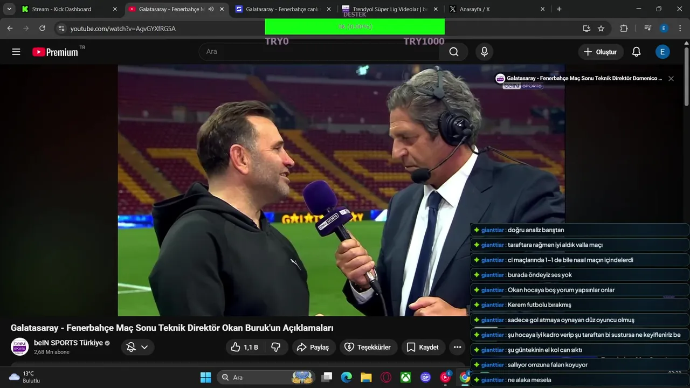This screenshot has width=690, height=388.
Task: Start voice search with microphone icon
Action: tap(484, 52)
